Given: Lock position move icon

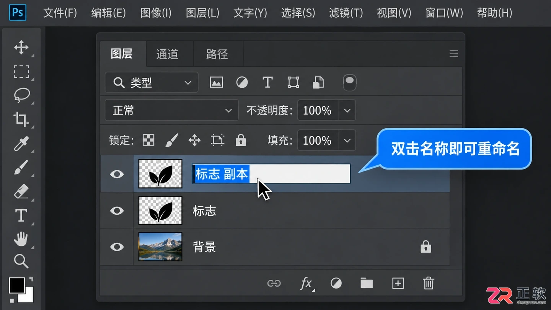Looking at the screenshot, I should pos(194,140).
